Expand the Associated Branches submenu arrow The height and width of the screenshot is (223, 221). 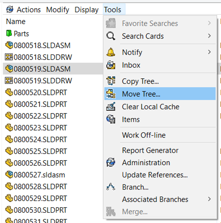point(209,199)
